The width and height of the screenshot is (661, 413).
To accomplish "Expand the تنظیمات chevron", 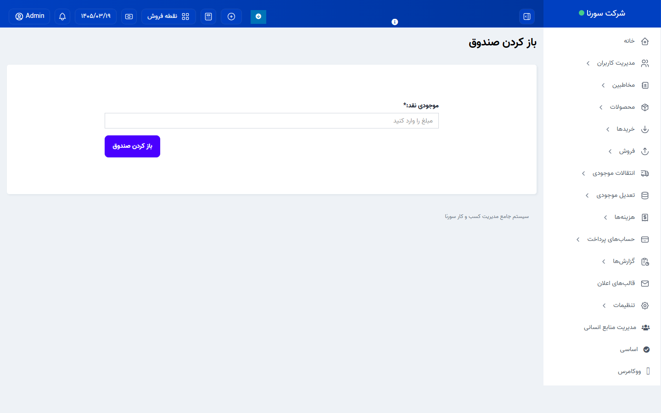I will pos(604,306).
